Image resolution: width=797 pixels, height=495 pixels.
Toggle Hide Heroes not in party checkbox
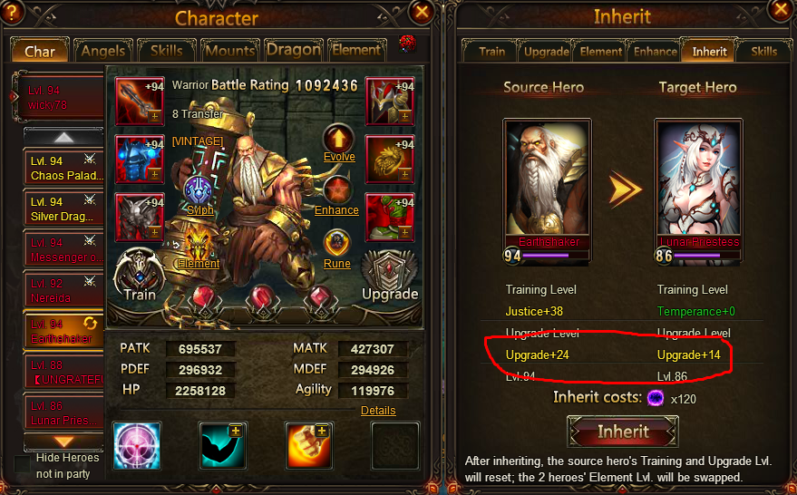pyautogui.click(x=23, y=464)
